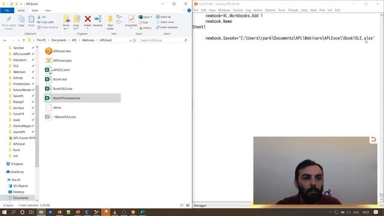The width and height of the screenshot is (384, 216).
Task: Switch to large icons view in status bar
Action: (188, 205)
